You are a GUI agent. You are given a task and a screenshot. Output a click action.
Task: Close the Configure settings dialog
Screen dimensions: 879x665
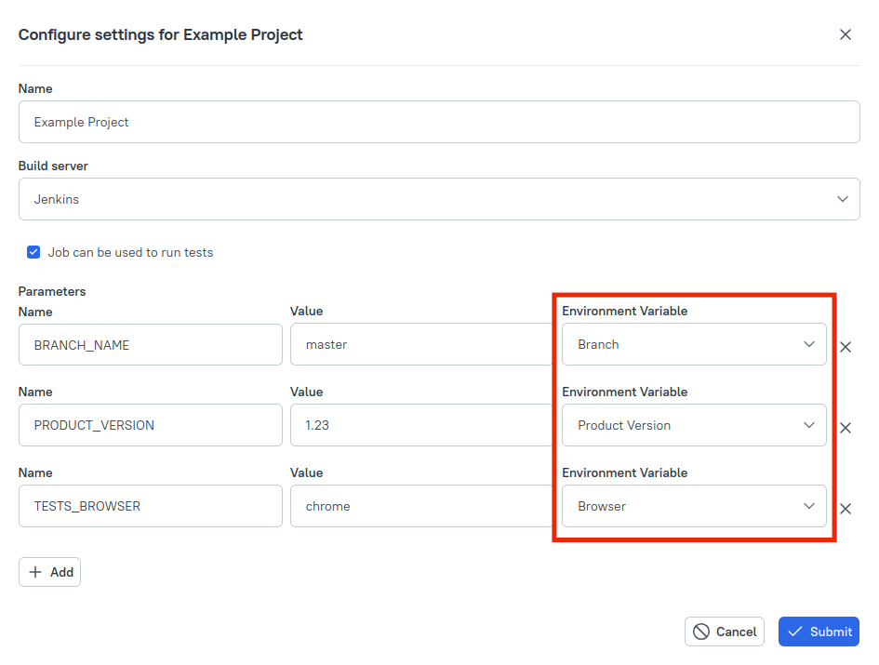pyautogui.click(x=846, y=34)
